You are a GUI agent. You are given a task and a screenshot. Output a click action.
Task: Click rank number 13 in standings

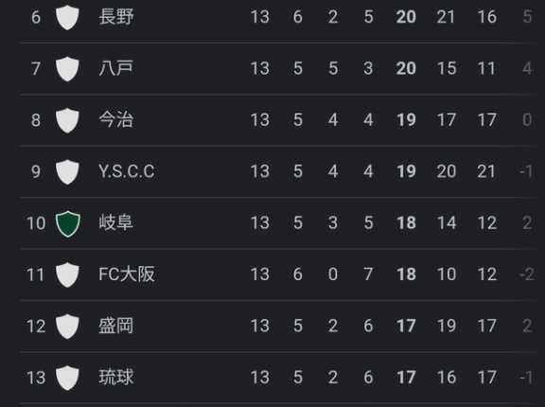(x=36, y=378)
